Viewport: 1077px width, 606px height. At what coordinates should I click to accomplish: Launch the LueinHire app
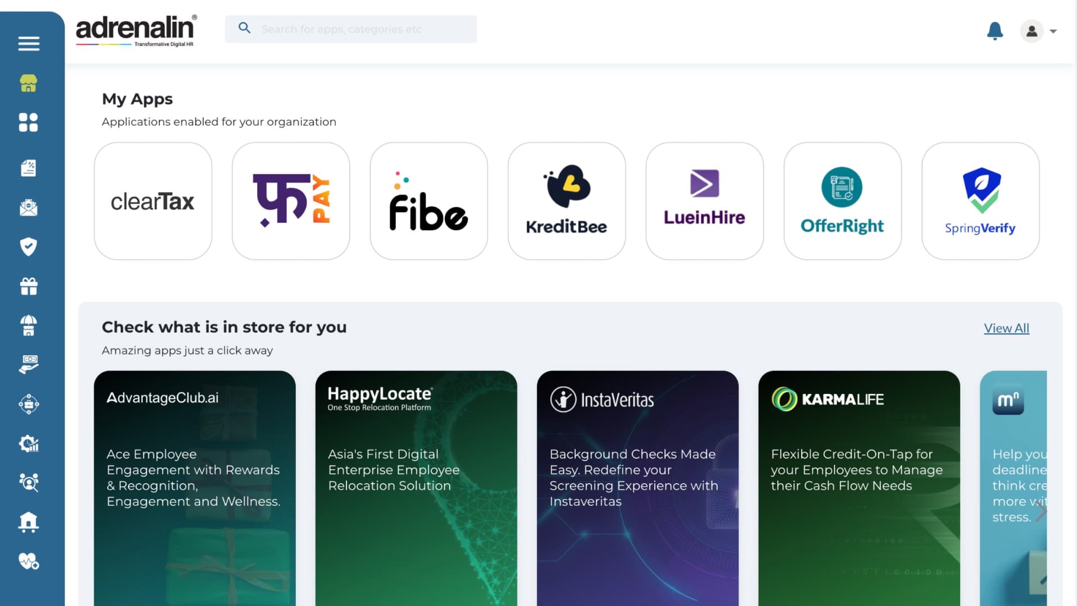click(704, 201)
